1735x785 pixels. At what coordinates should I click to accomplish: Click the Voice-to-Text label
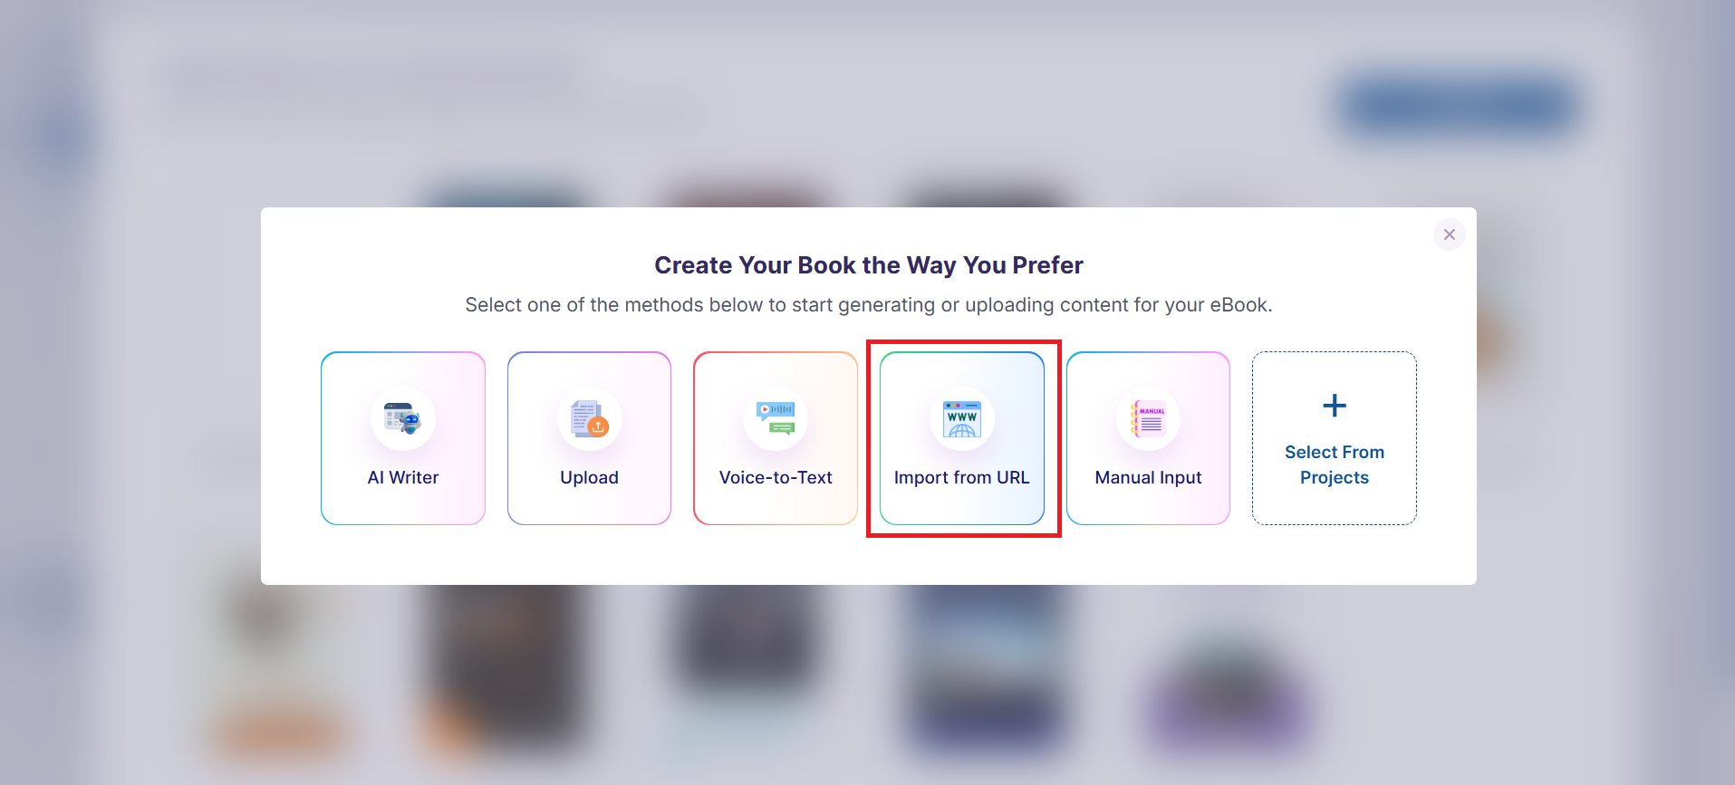pos(776,477)
